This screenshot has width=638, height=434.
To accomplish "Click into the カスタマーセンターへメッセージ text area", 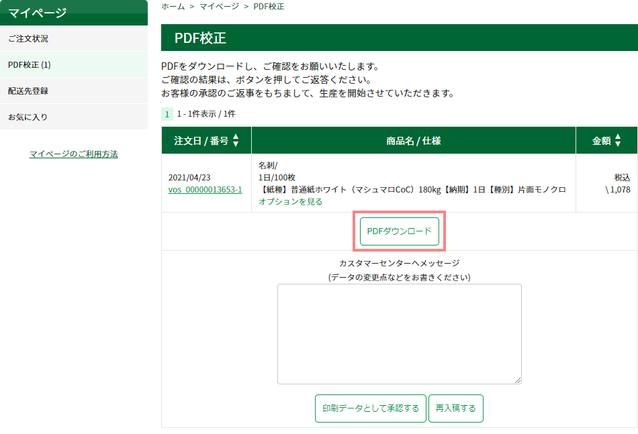I will (x=399, y=333).
